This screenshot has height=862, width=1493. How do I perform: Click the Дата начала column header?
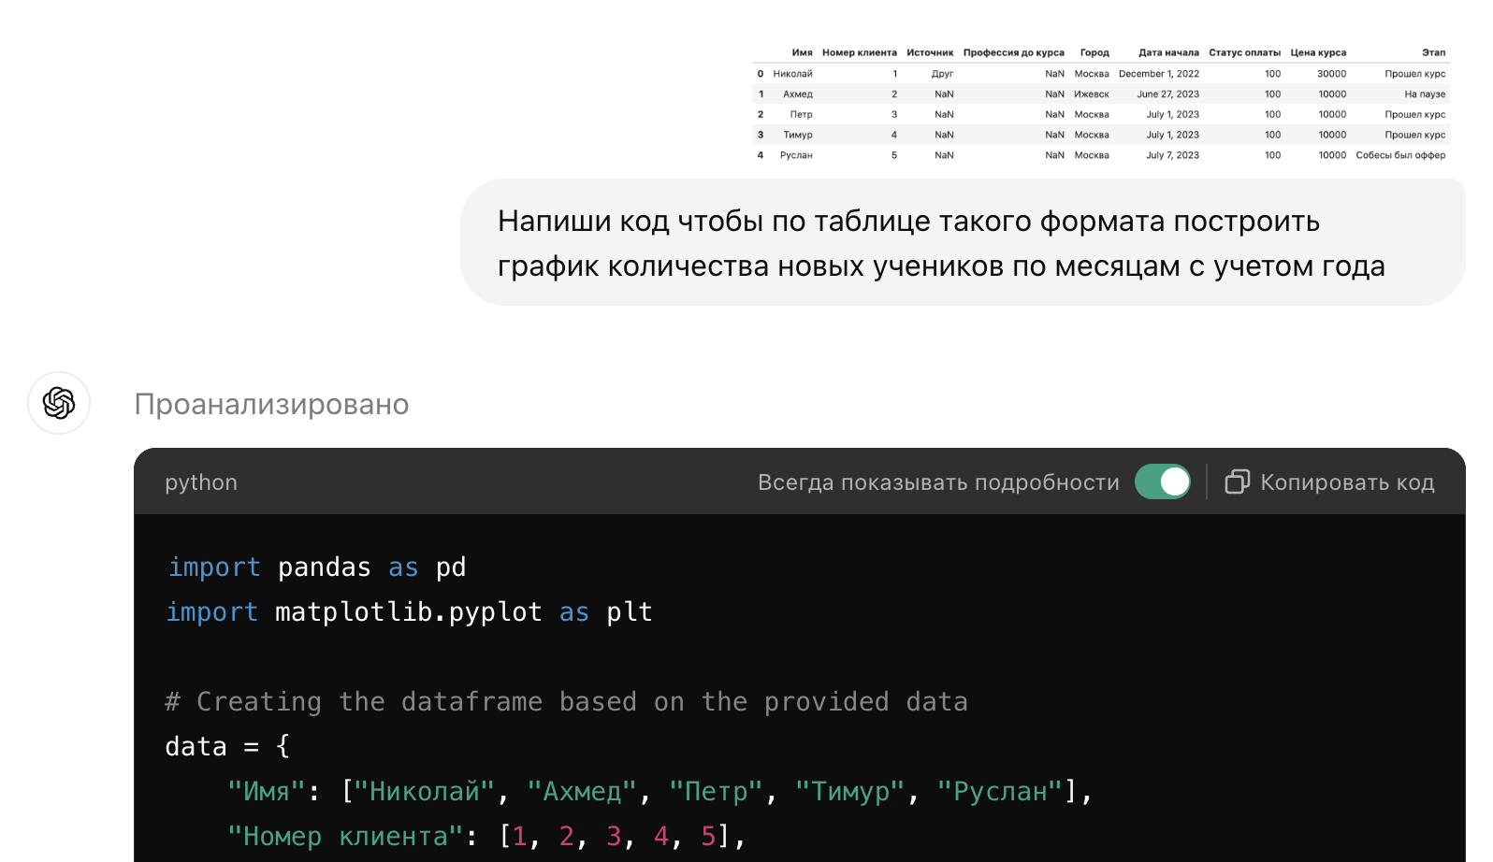(x=1168, y=52)
